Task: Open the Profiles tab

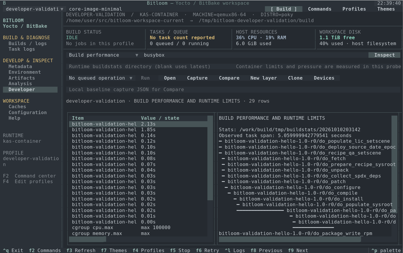Action: [354, 9]
